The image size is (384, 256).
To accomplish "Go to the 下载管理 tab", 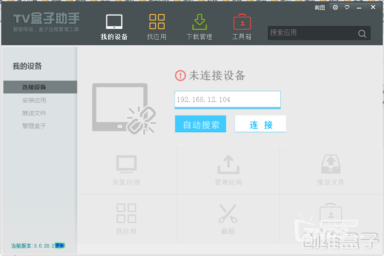I will pos(199,27).
